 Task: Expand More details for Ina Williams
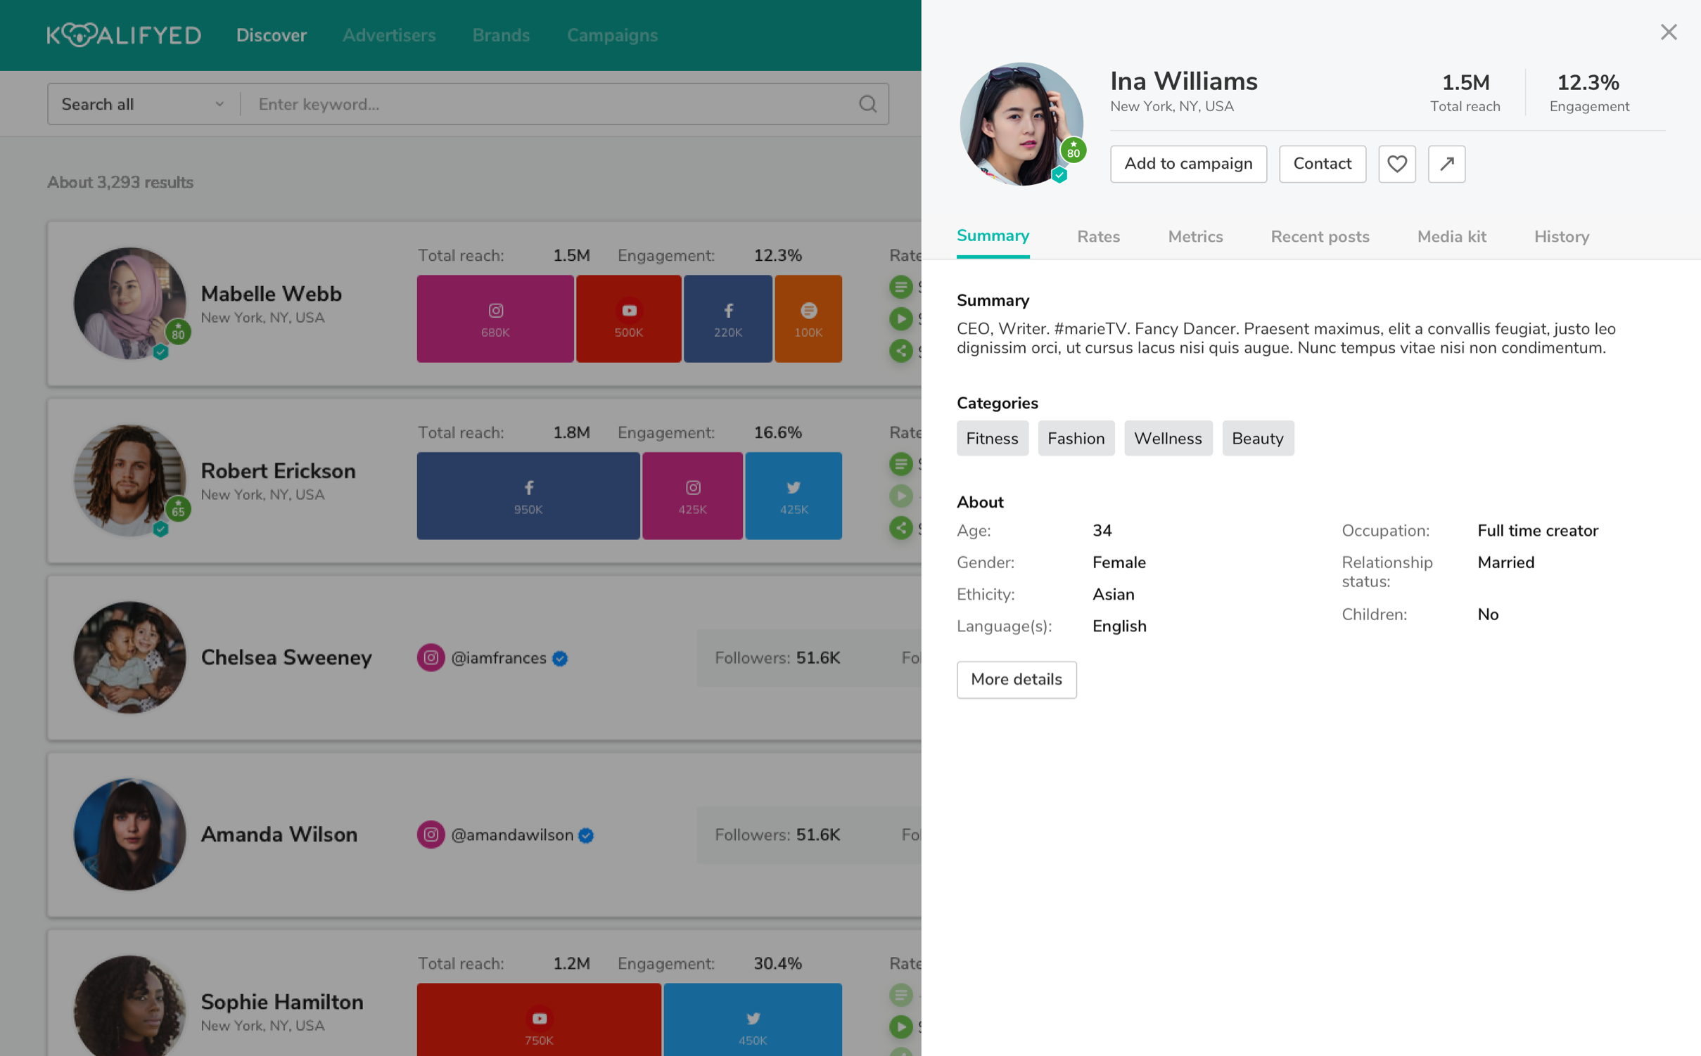(1016, 679)
